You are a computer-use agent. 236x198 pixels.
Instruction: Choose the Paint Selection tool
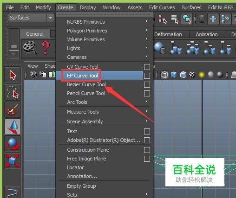(x=13, y=109)
